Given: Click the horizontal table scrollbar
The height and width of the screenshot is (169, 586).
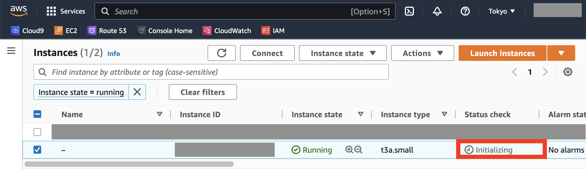Looking at the screenshot, I should pos(129,164).
